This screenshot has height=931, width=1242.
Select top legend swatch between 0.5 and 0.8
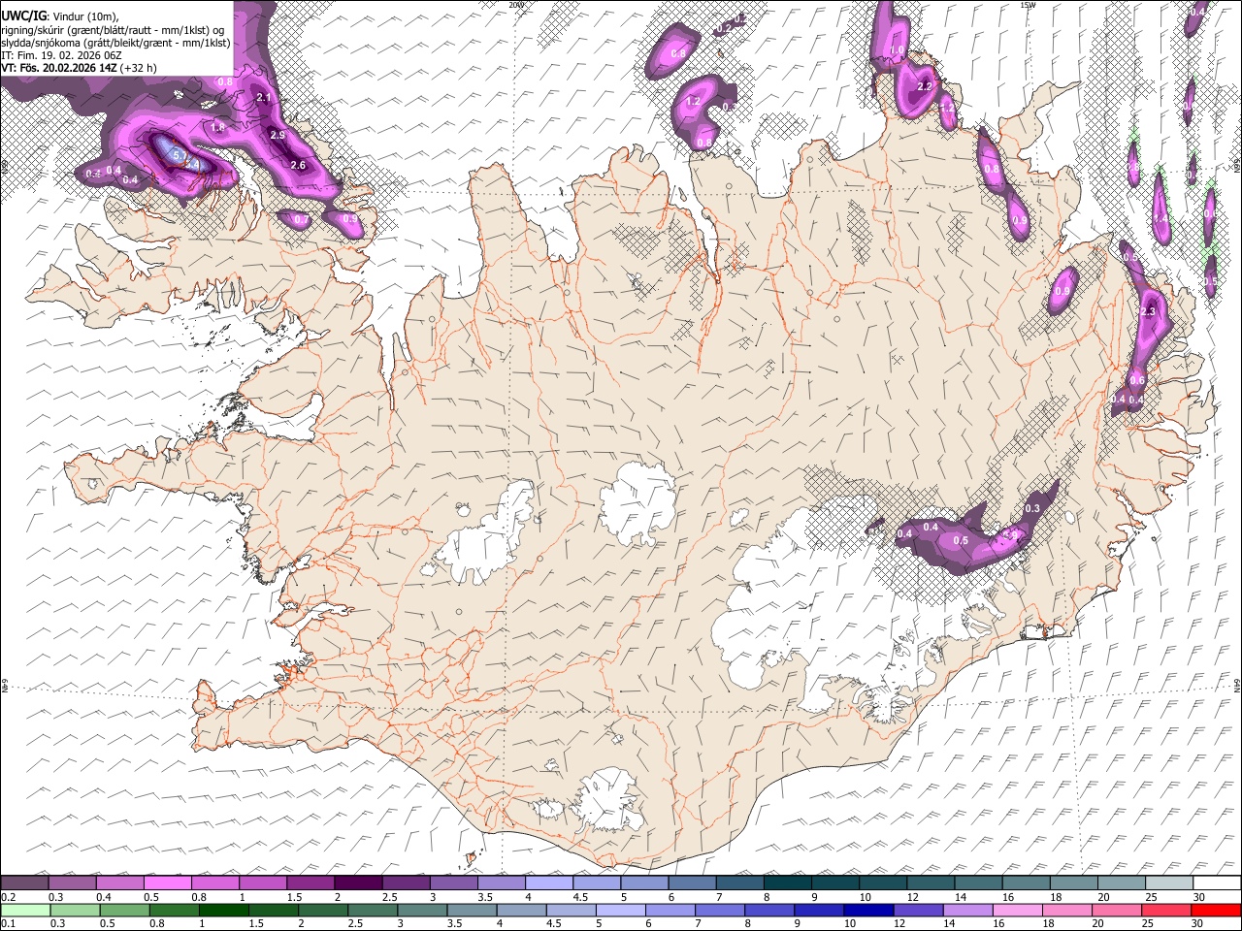(168, 883)
